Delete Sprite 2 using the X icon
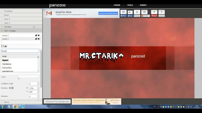The width and height of the screenshot is (202, 113). tap(39, 39)
